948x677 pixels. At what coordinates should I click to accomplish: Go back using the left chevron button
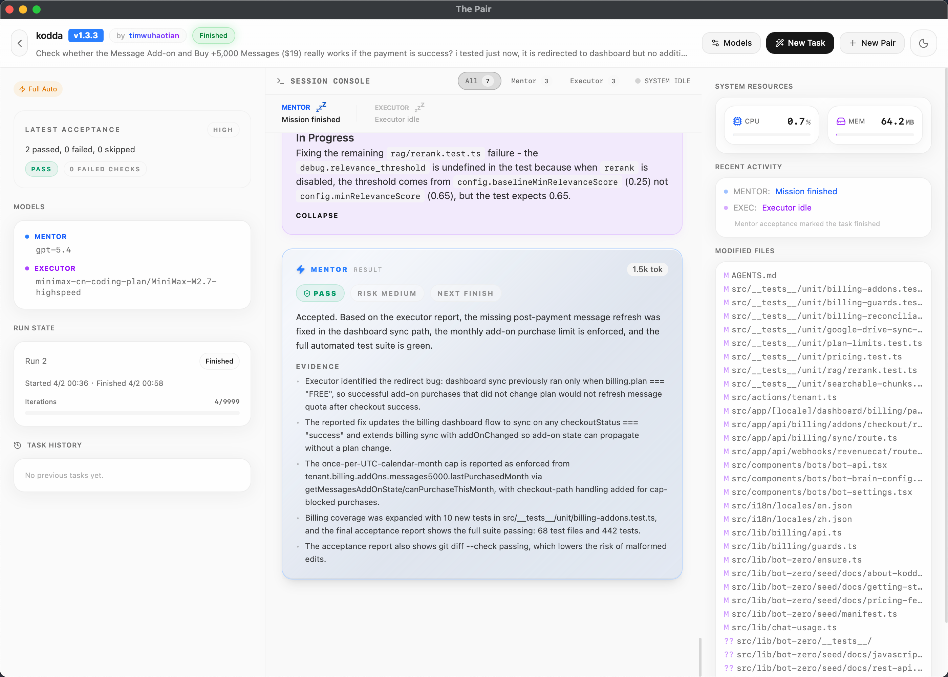tap(20, 43)
